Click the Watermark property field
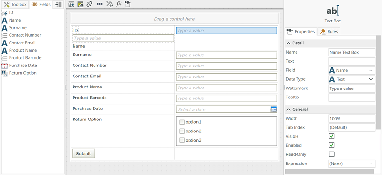The width and height of the screenshot is (382, 175). (x=352, y=88)
